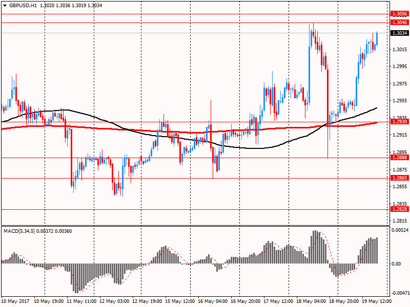The width and height of the screenshot is (410, 307).
Task: Click the MACD zero level 0.00 label
Action: click(396, 264)
